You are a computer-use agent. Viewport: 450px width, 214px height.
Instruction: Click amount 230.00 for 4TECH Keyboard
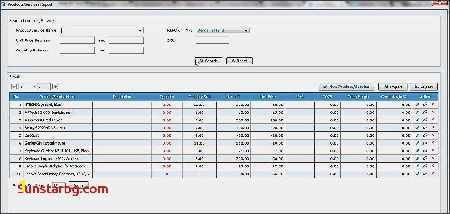[234, 105]
